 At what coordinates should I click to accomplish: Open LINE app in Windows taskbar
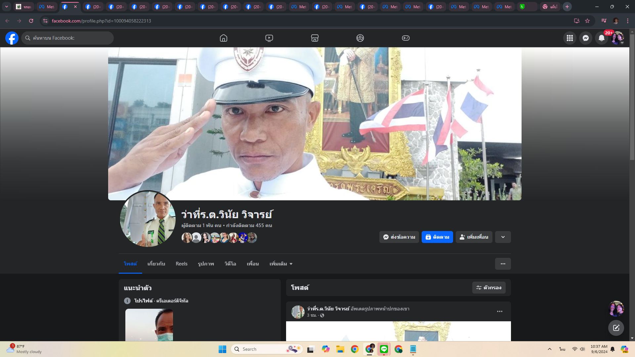(384, 349)
